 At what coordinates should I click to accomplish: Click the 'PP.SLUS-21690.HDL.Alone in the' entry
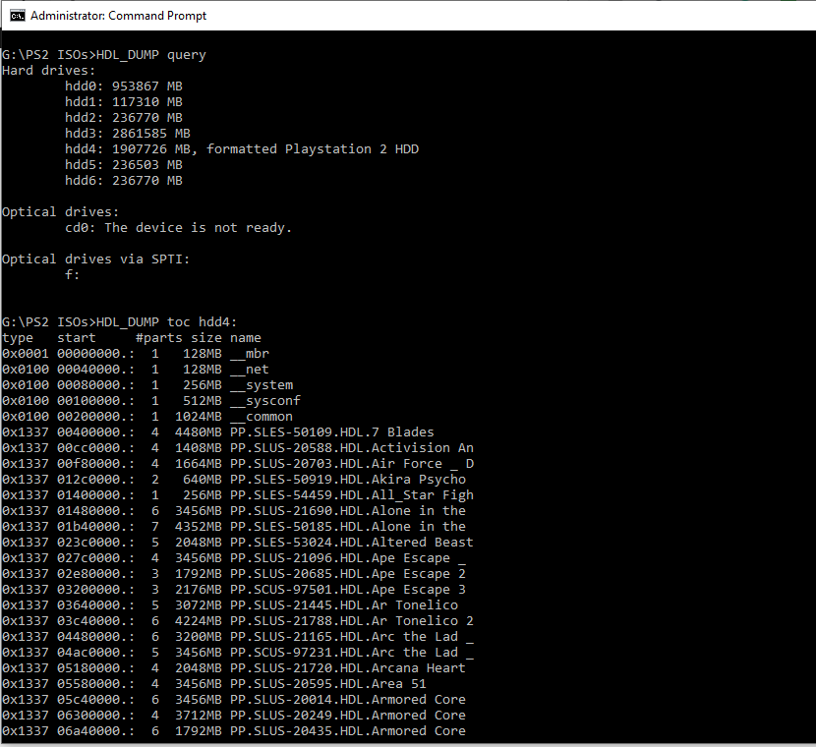pos(348,511)
